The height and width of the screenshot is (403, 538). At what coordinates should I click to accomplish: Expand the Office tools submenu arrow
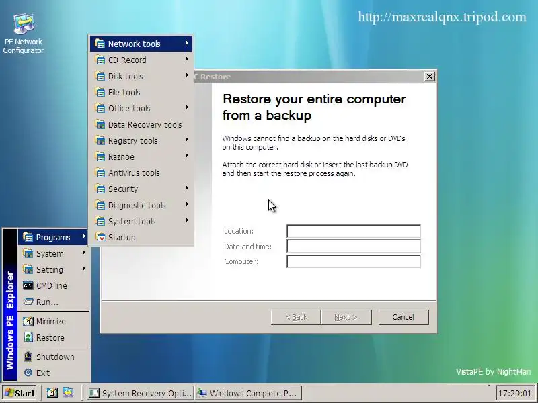pos(187,107)
